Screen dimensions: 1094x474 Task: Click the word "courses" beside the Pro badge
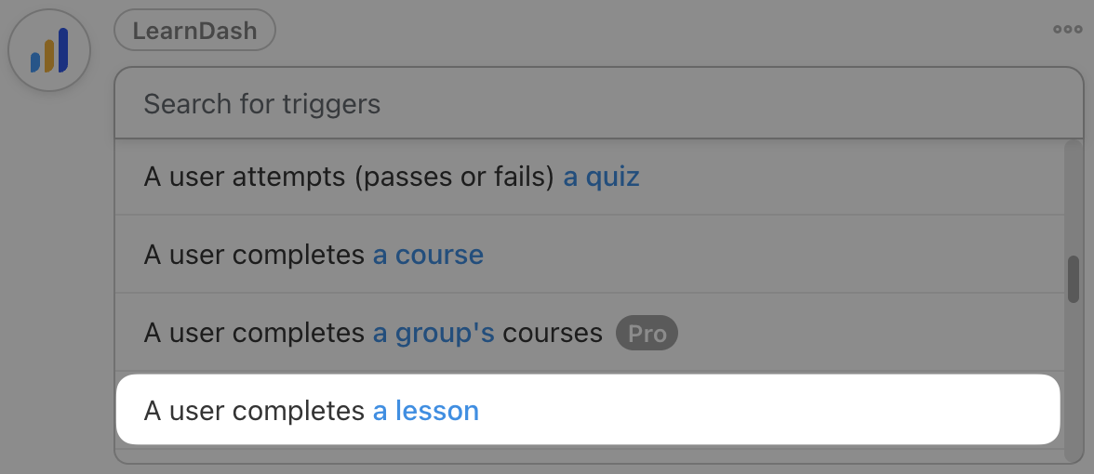553,333
